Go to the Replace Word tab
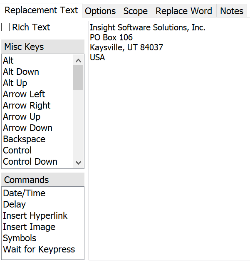Viewport: 250px width, 262px height. point(184,11)
